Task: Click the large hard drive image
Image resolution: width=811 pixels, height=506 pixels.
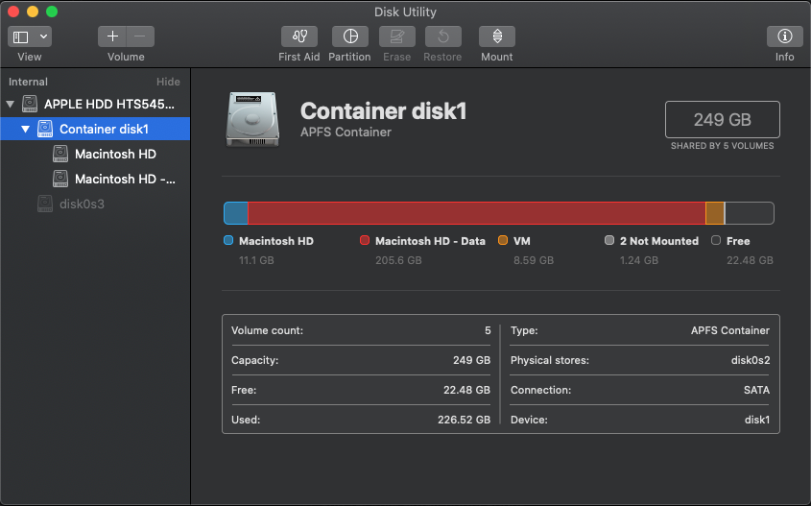Action: click(252, 119)
